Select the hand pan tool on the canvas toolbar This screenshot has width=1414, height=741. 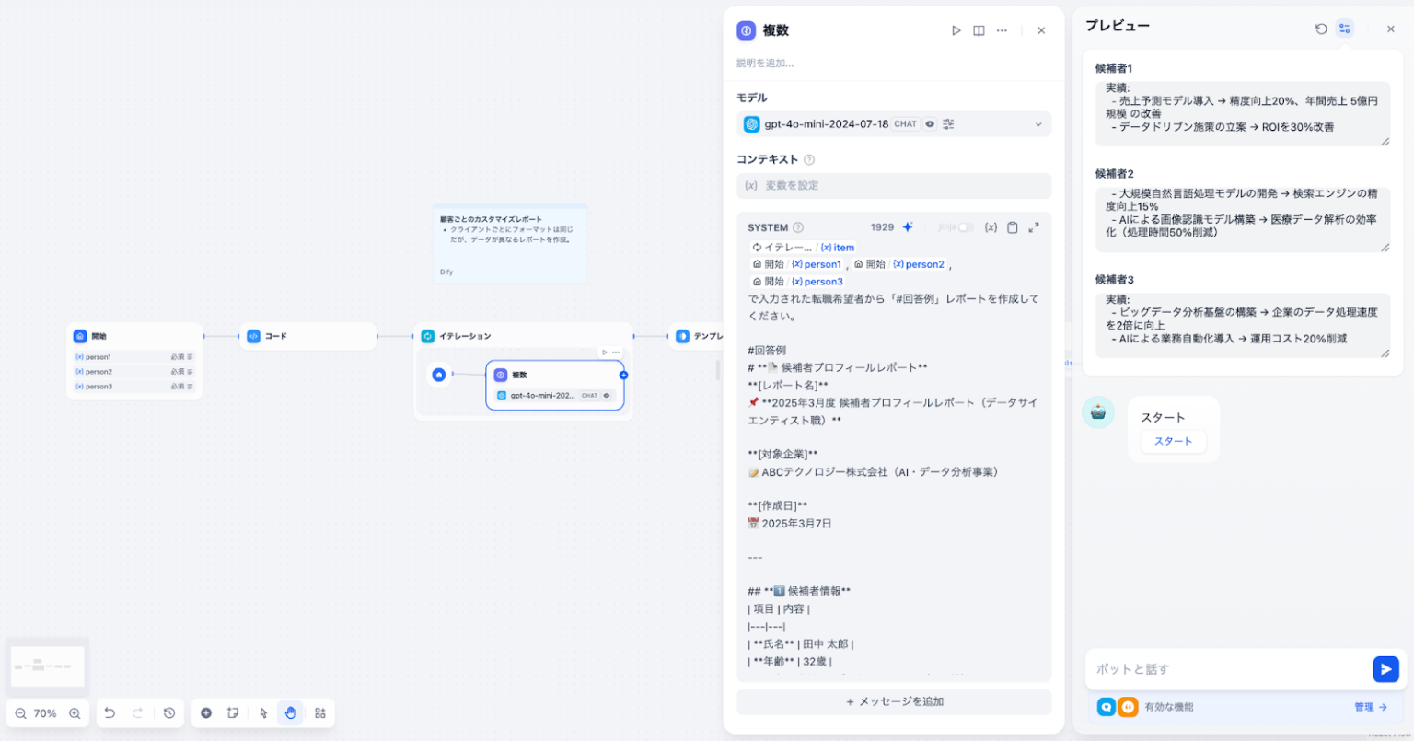(x=291, y=712)
